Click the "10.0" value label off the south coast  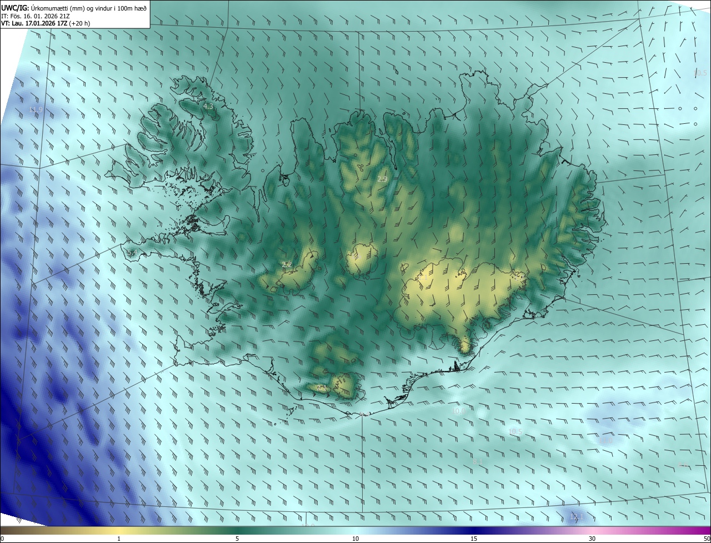(459, 411)
